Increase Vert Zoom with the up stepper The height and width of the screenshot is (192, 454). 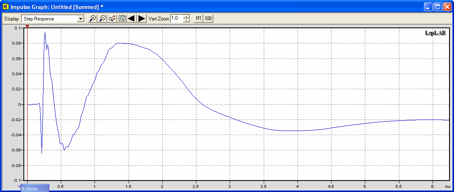tap(187, 17)
